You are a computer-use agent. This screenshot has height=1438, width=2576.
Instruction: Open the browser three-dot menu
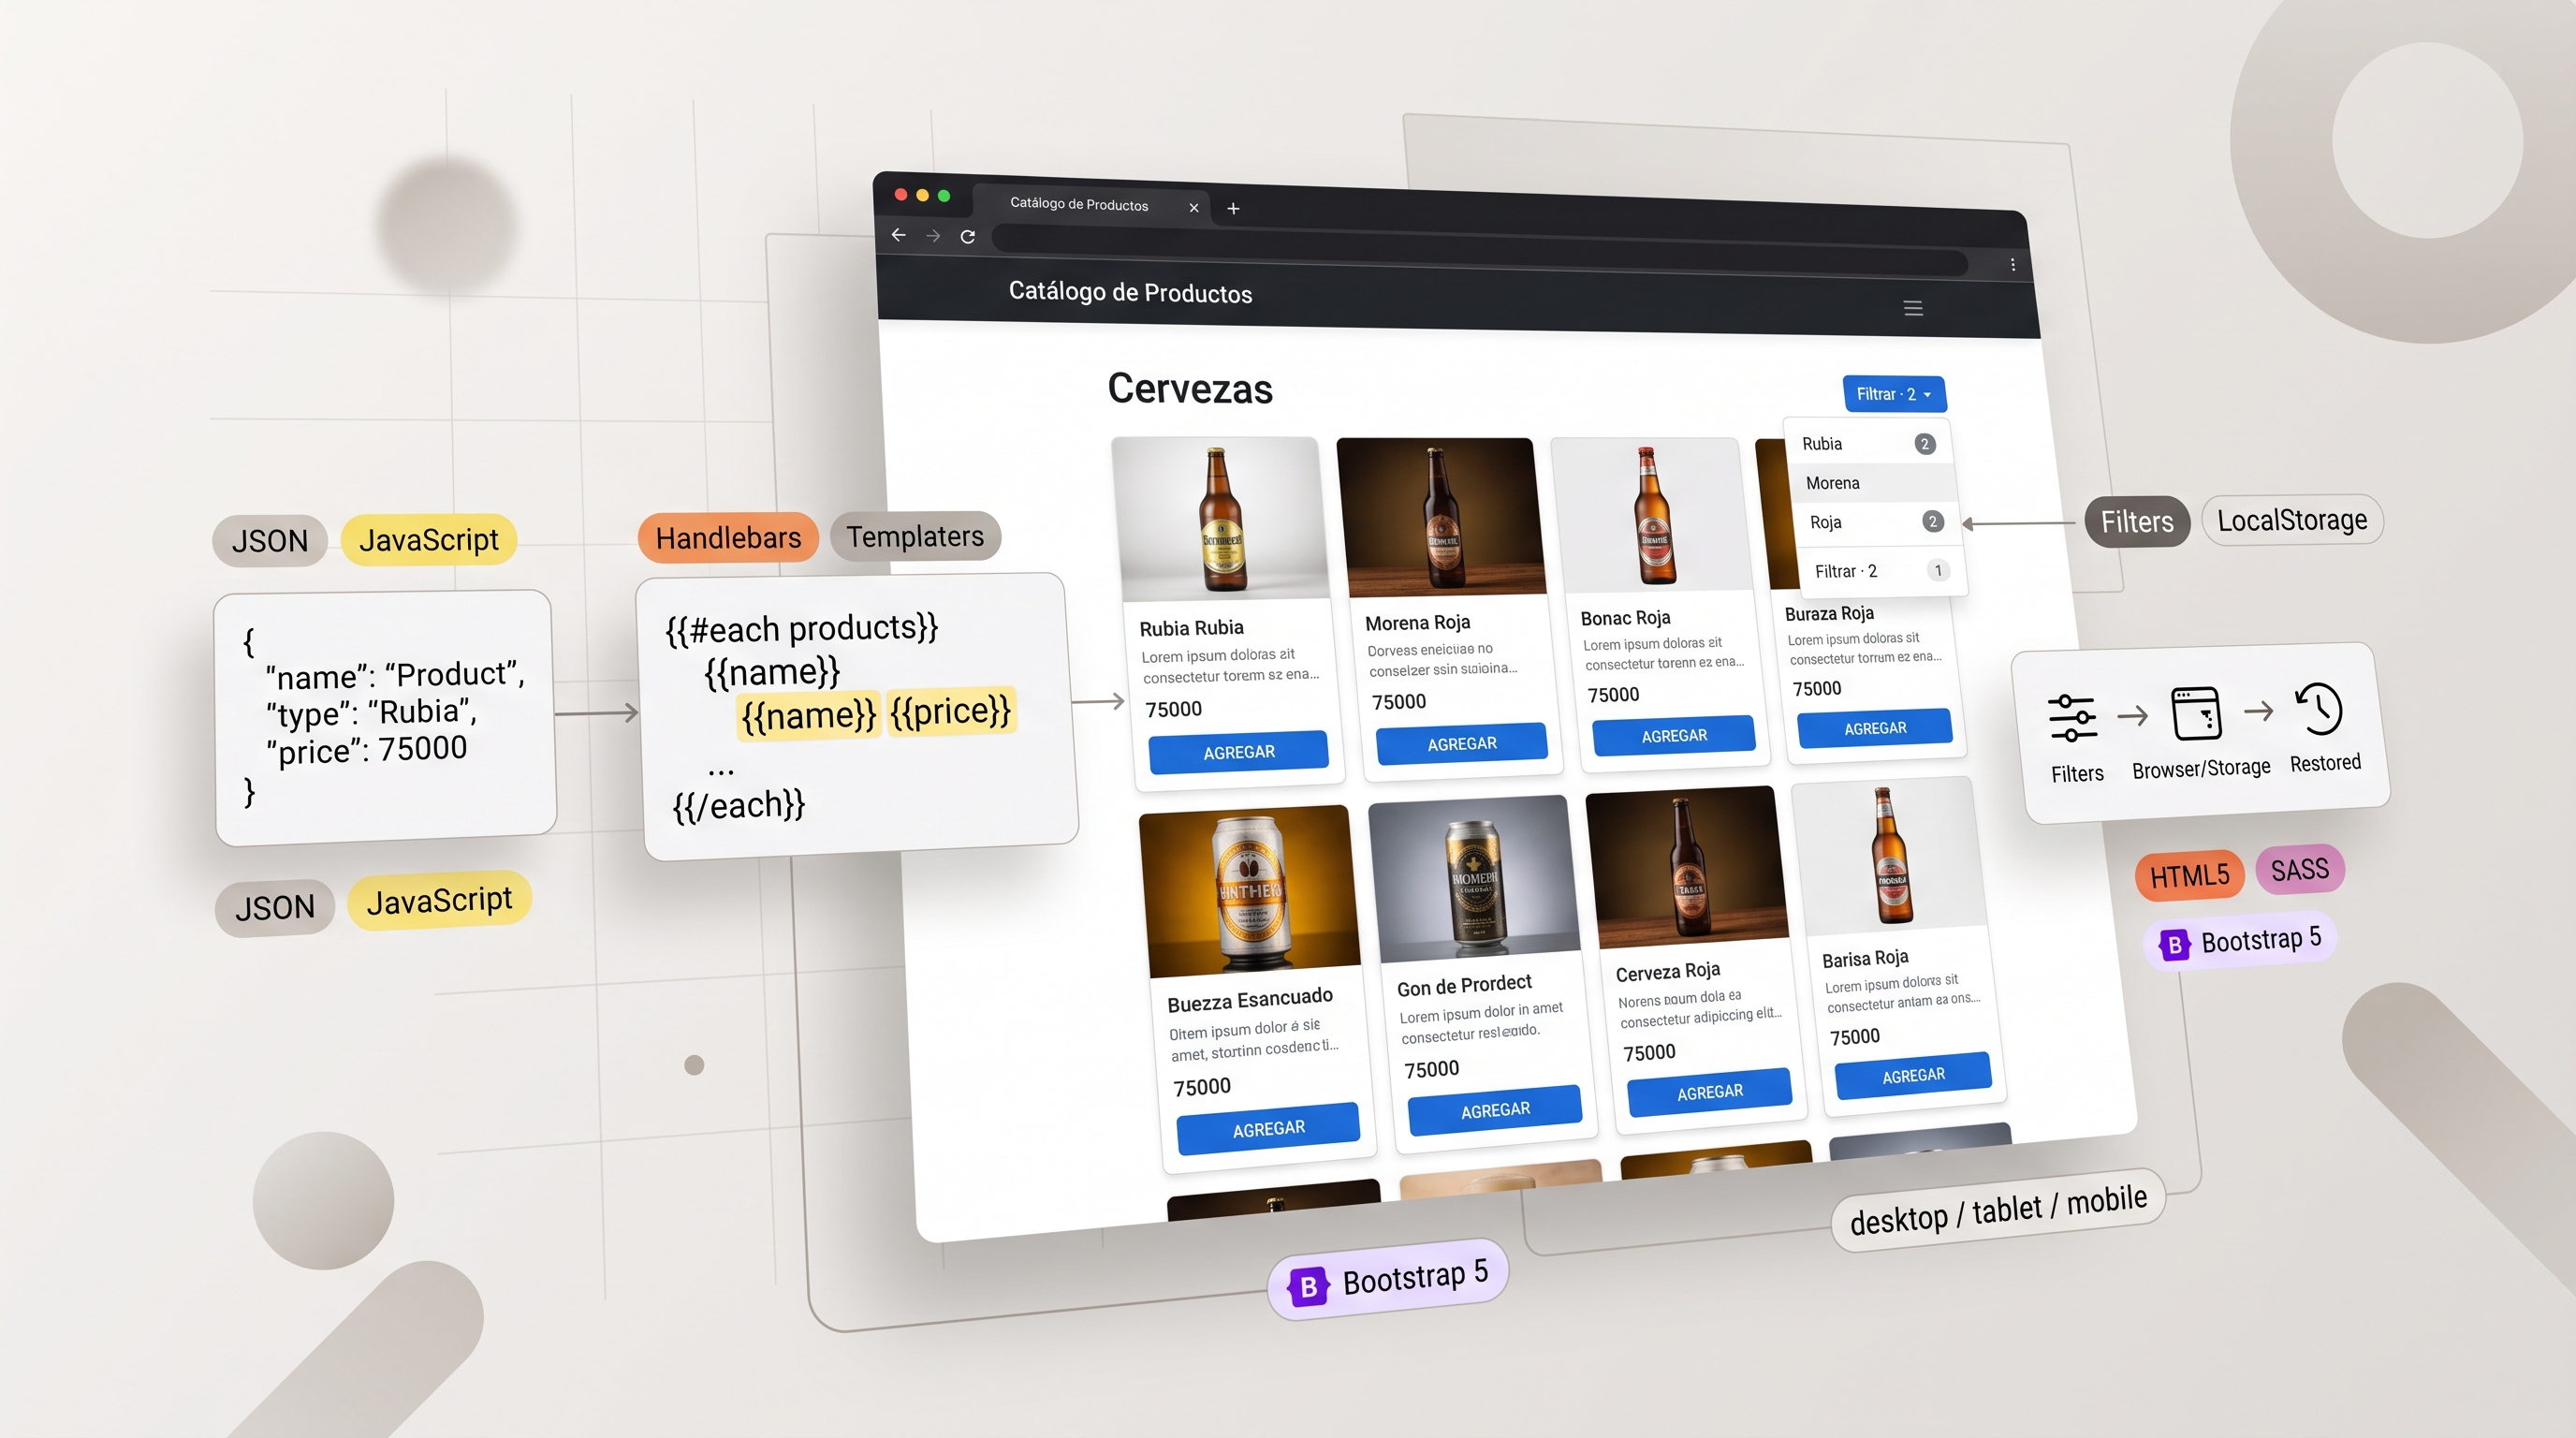coord(2012,265)
